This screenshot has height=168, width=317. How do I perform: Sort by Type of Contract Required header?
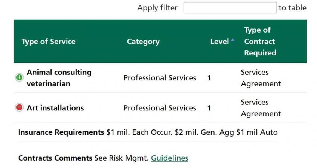pos(260,42)
